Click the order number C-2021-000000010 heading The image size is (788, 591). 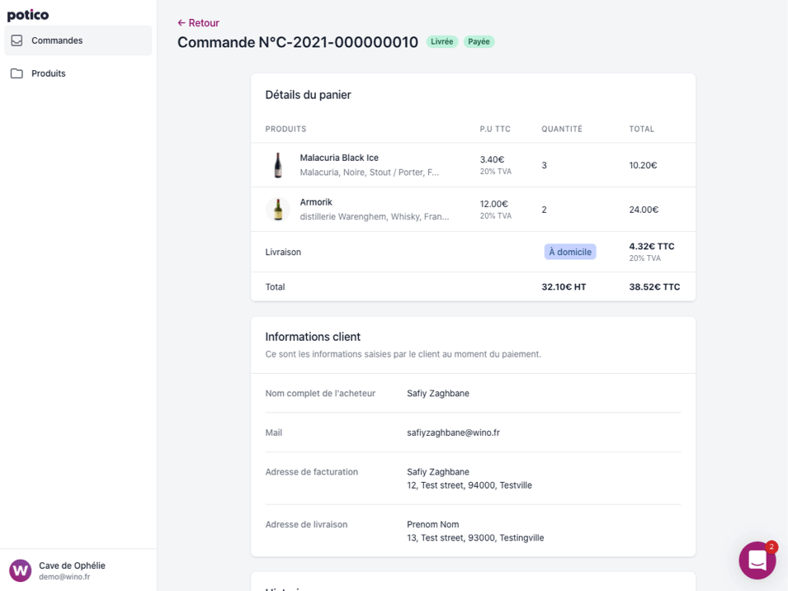click(297, 41)
